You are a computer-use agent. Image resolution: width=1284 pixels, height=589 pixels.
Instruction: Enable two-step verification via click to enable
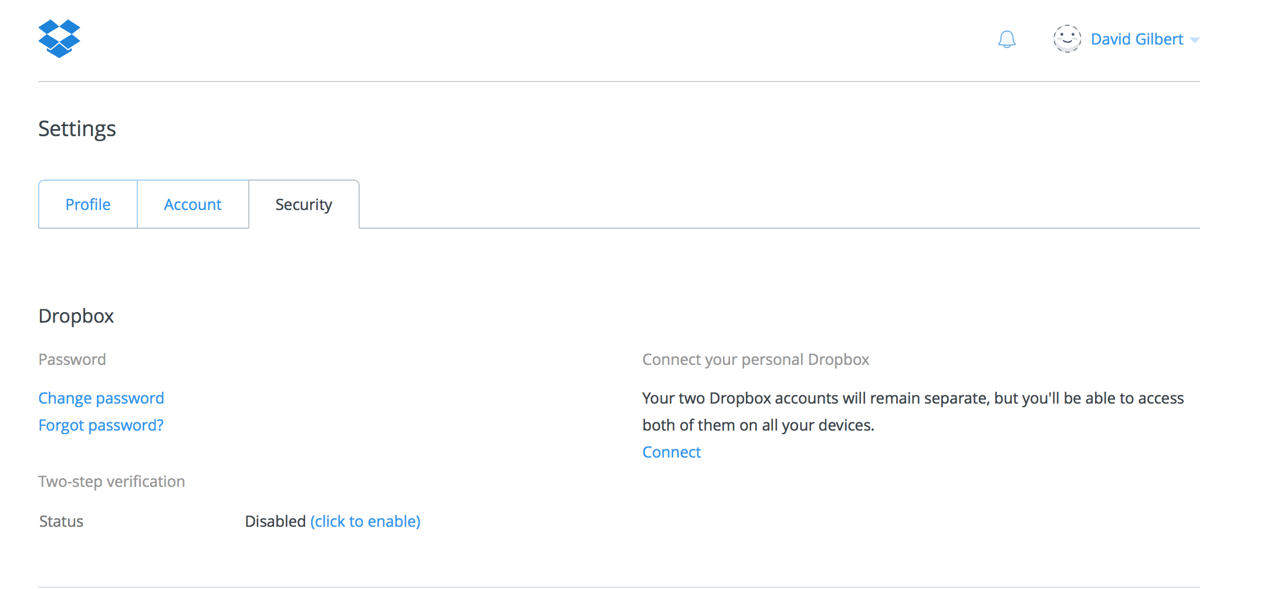pos(366,522)
